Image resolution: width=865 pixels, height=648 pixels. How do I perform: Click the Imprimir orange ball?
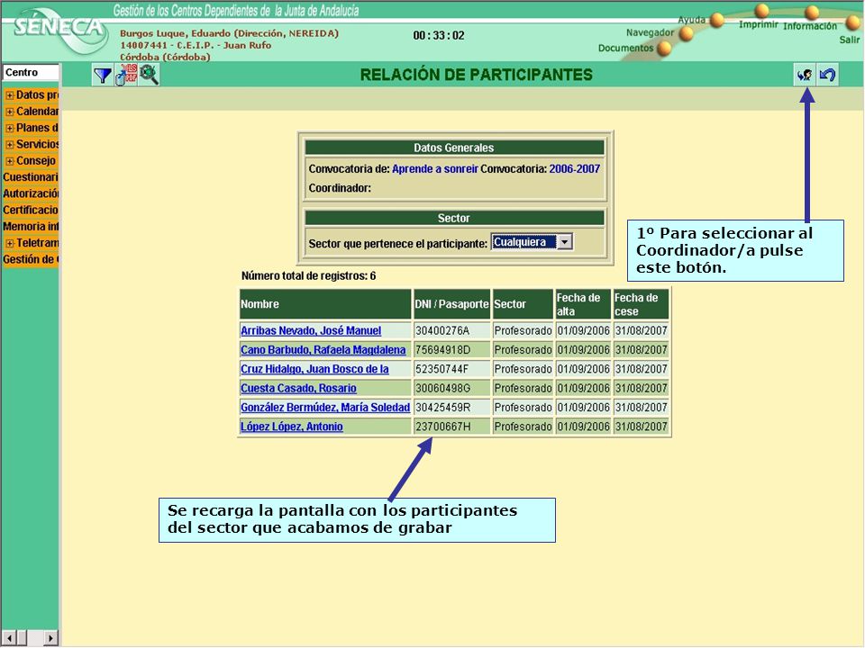[762, 11]
